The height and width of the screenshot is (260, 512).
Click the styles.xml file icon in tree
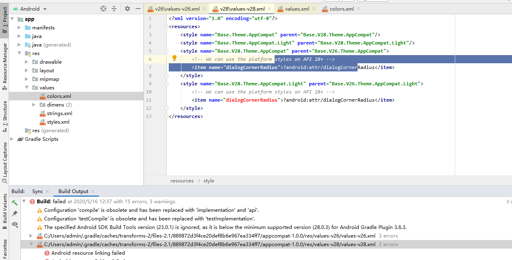pyautogui.click(x=42, y=122)
